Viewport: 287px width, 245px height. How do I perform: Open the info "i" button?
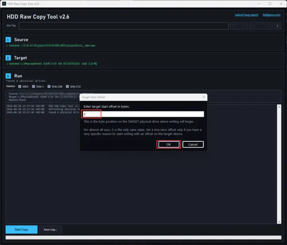tap(277, 26)
